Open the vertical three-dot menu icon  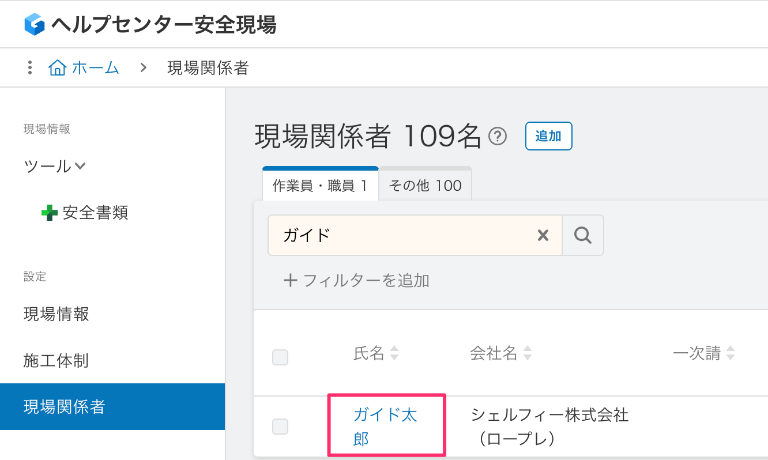29,67
